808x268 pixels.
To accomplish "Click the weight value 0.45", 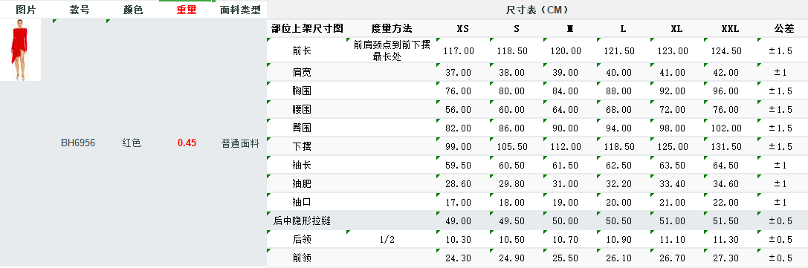I will tap(187, 143).
